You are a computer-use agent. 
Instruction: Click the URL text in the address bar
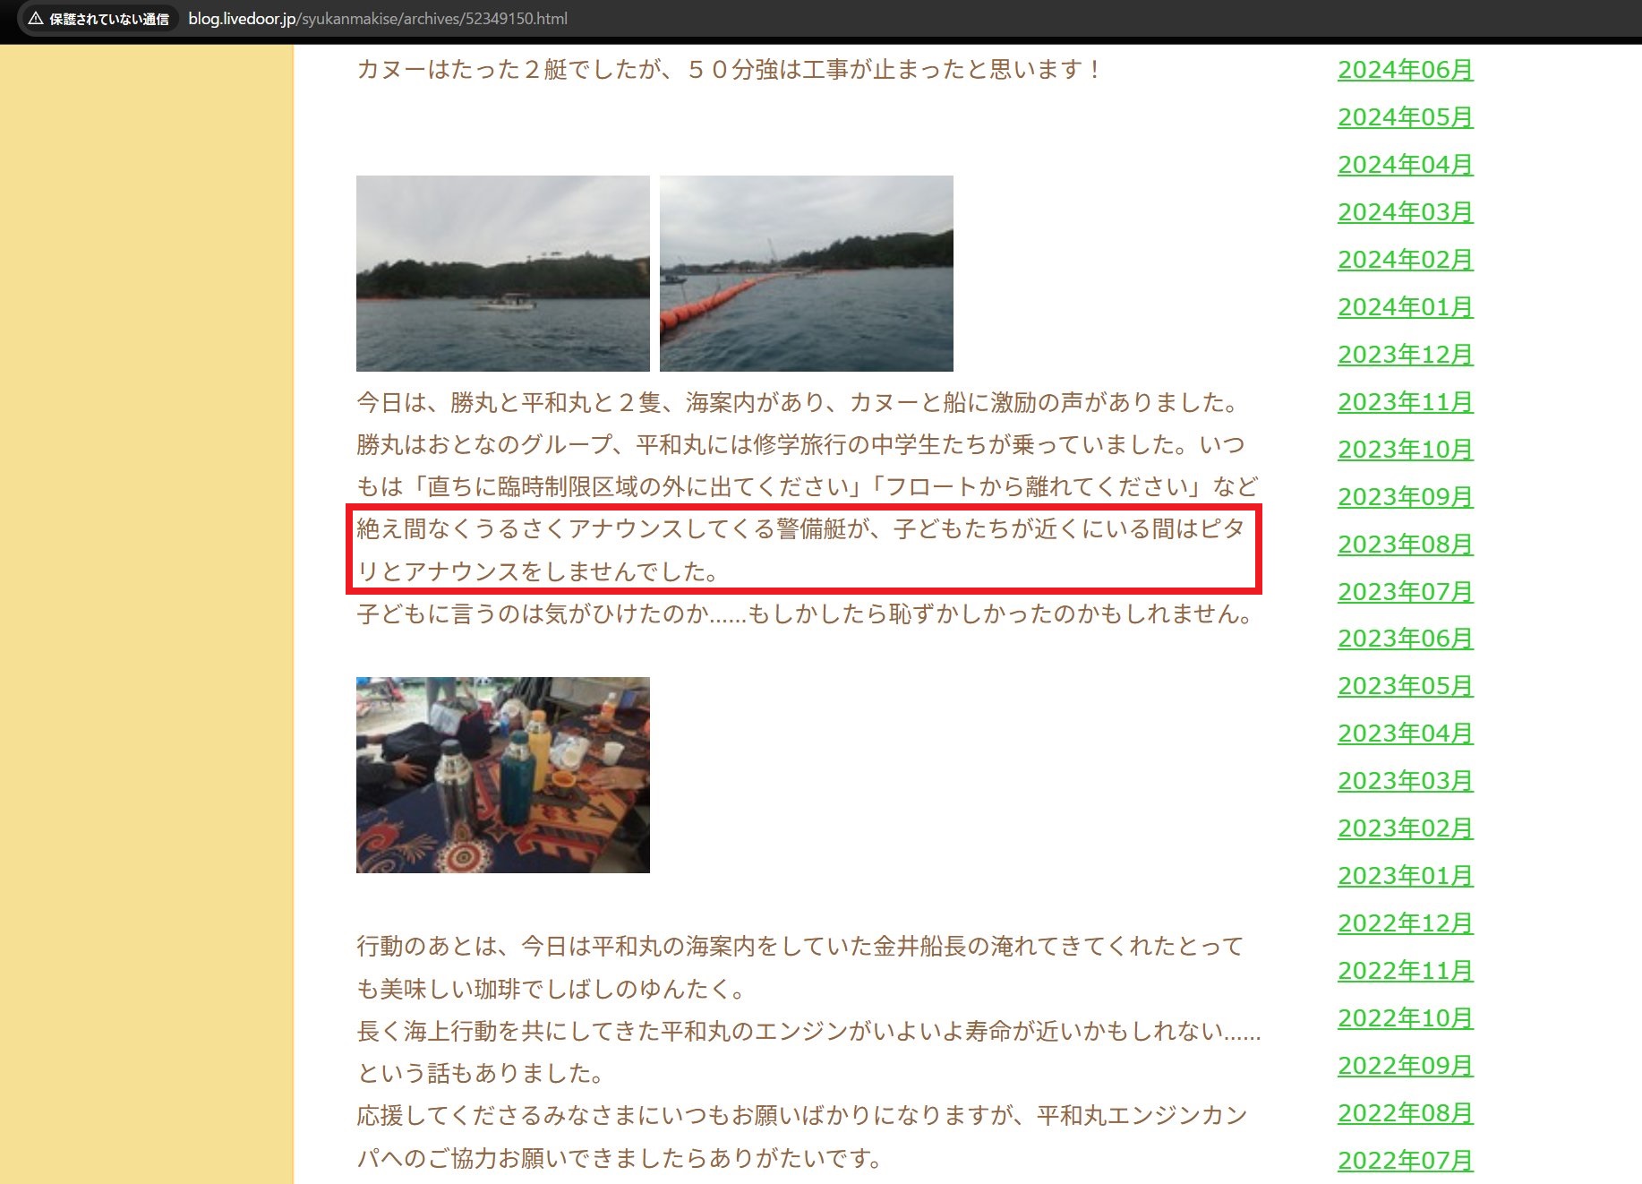(377, 19)
